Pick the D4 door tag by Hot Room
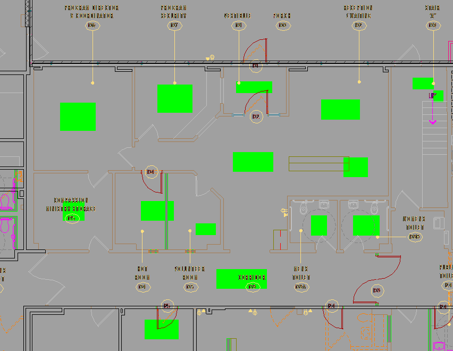Screen dimensions: 453x351 [151, 172]
